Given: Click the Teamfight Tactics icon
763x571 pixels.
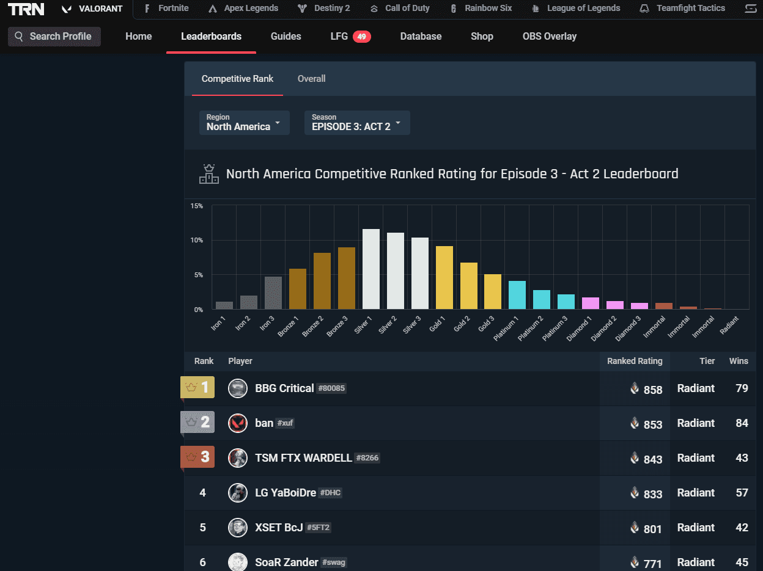Looking at the screenshot, I should coord(644,9).
